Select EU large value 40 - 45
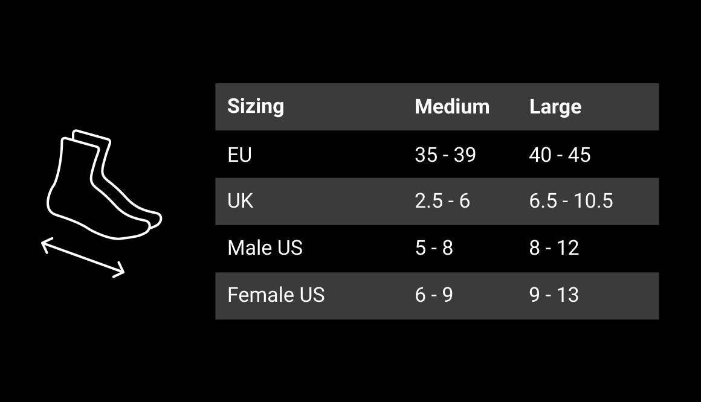The height and width of the screenshot is (402, 701). (x=560, y=155)
